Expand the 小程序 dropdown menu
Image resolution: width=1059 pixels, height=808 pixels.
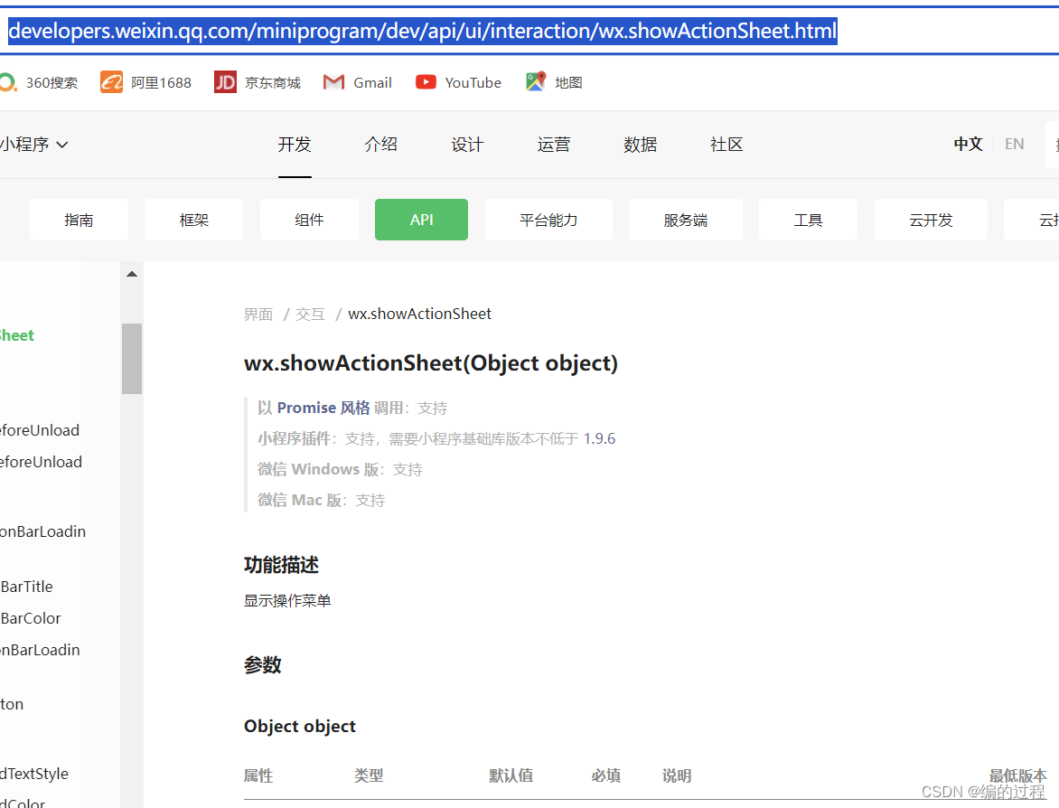pyautogui.click(x=33, y=145)
